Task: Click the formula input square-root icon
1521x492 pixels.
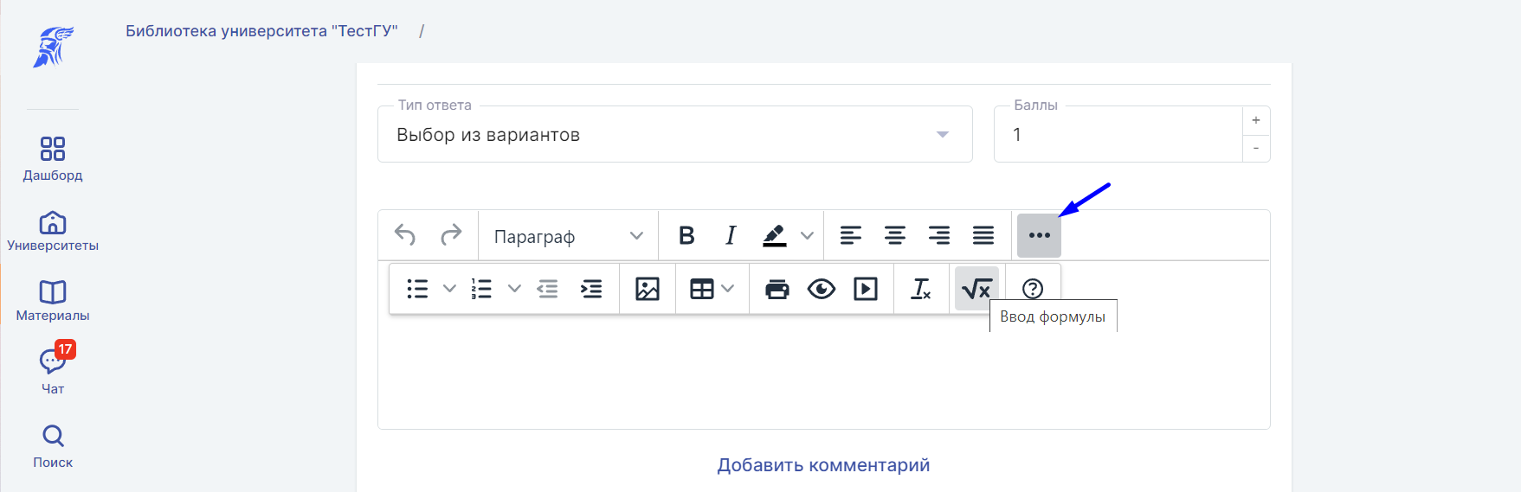Action: click(x=976, y=289)
